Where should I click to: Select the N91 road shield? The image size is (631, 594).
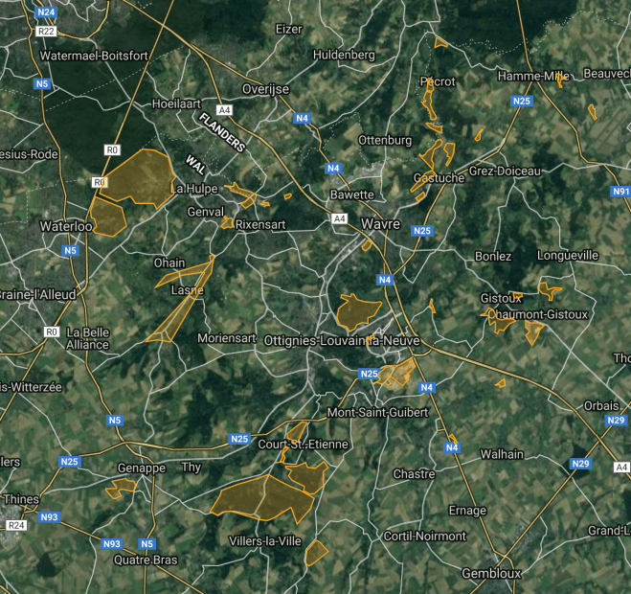point(620,192)
